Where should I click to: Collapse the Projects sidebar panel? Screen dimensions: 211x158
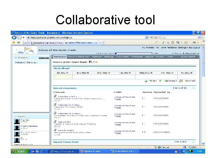point(16,58)
